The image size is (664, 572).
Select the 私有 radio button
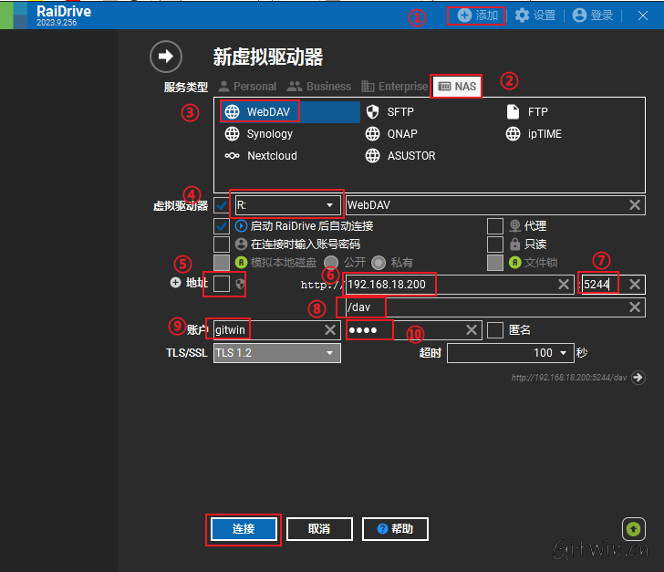coord(379,263)
